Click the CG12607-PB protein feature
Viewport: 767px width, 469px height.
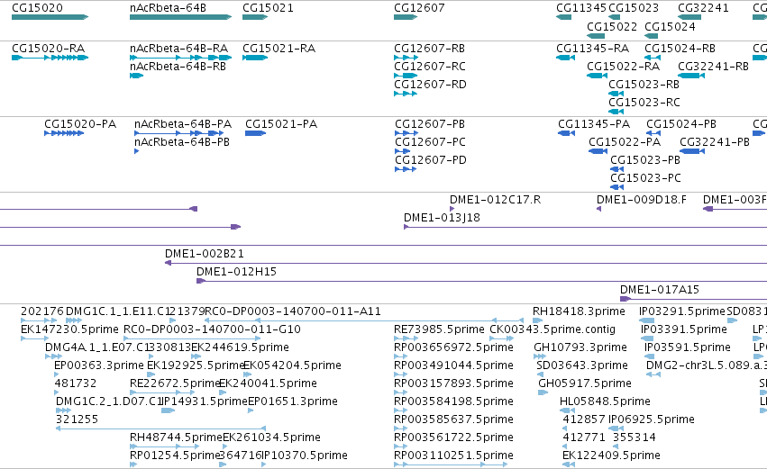tap(406, 133)
